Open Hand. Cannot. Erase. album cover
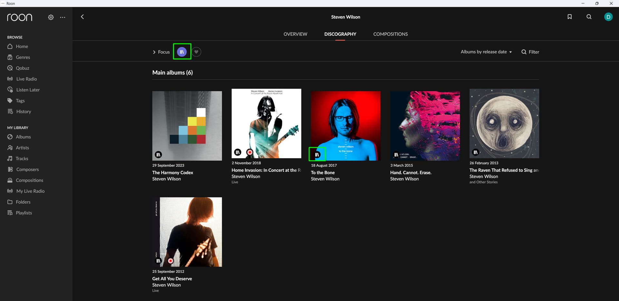619x301 pixels. (x=425, y=126)
